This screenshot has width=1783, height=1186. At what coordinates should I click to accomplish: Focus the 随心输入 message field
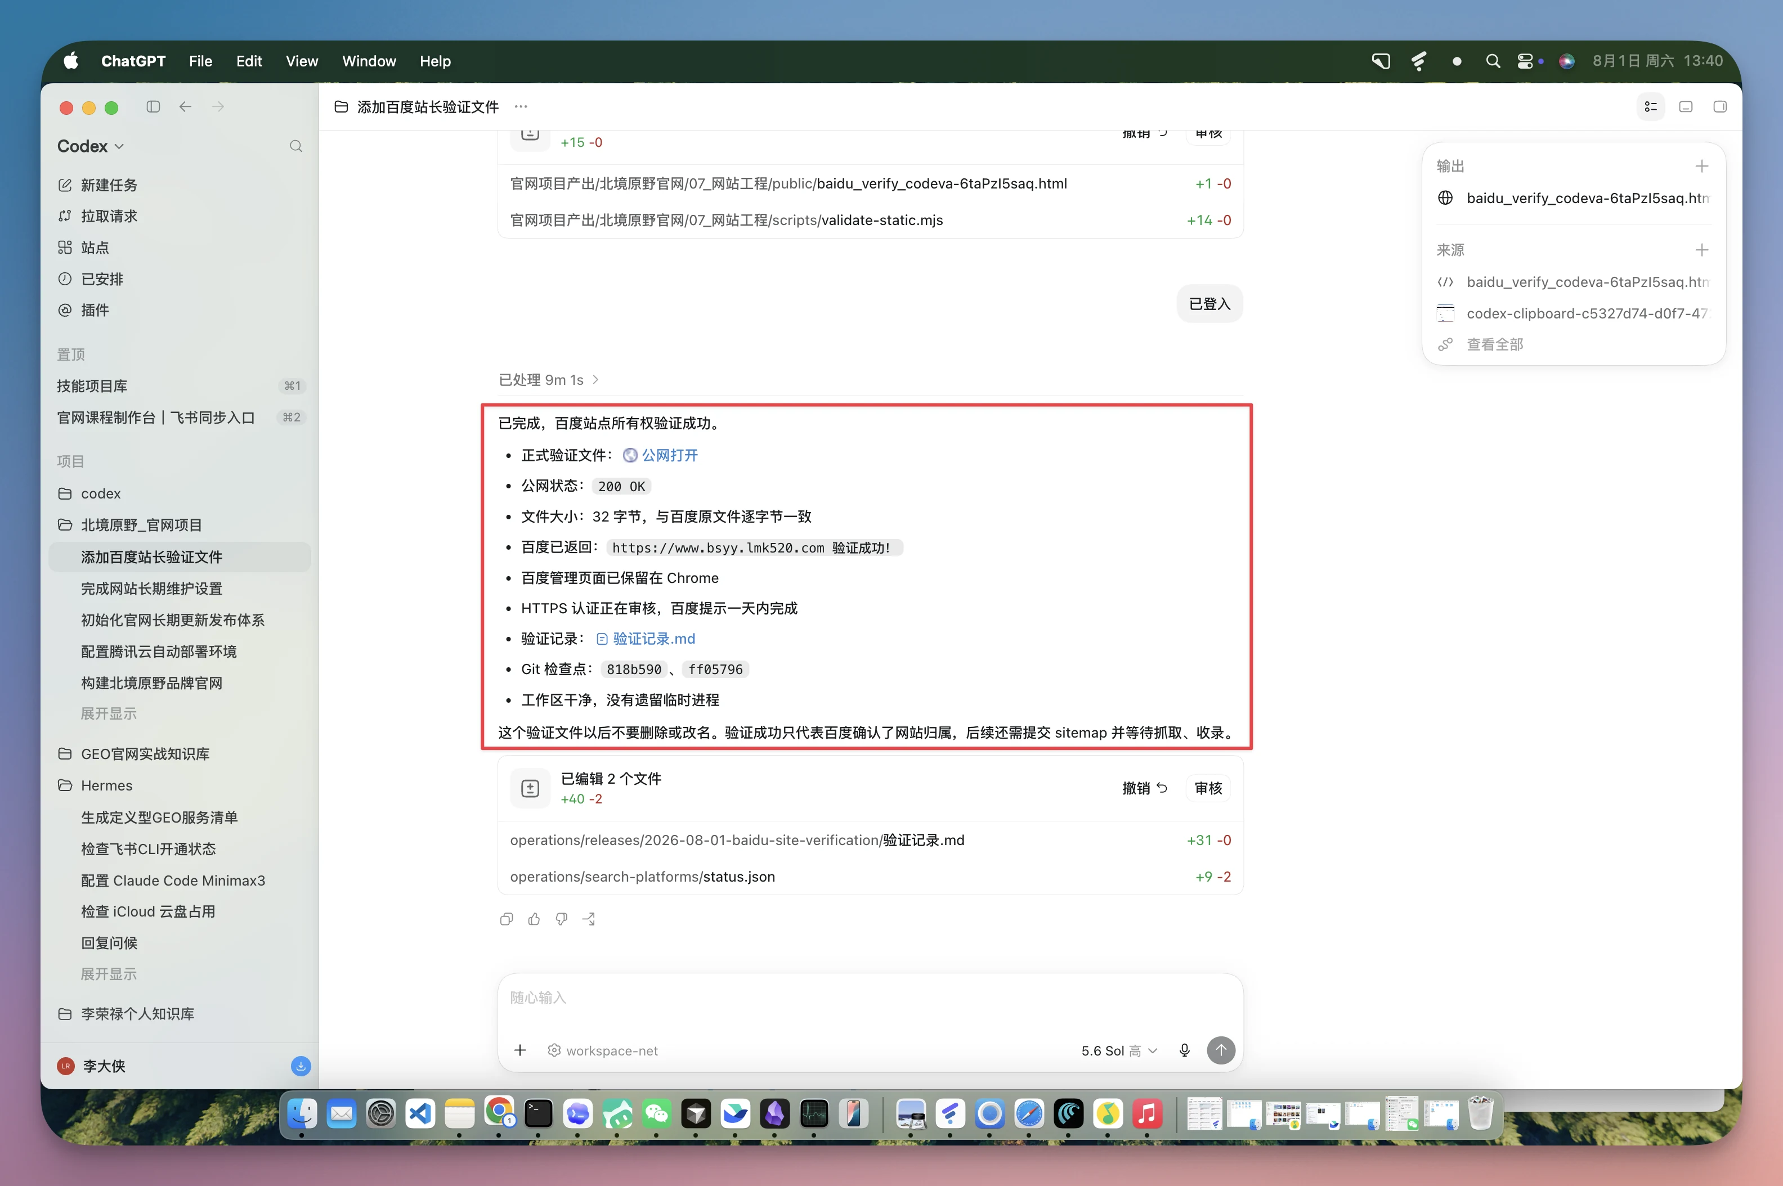[x=870, y=999]
